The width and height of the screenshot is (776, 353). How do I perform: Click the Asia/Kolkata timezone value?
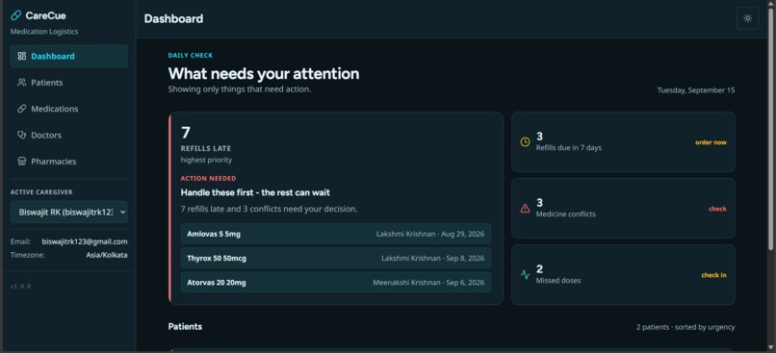pos(107,255)
